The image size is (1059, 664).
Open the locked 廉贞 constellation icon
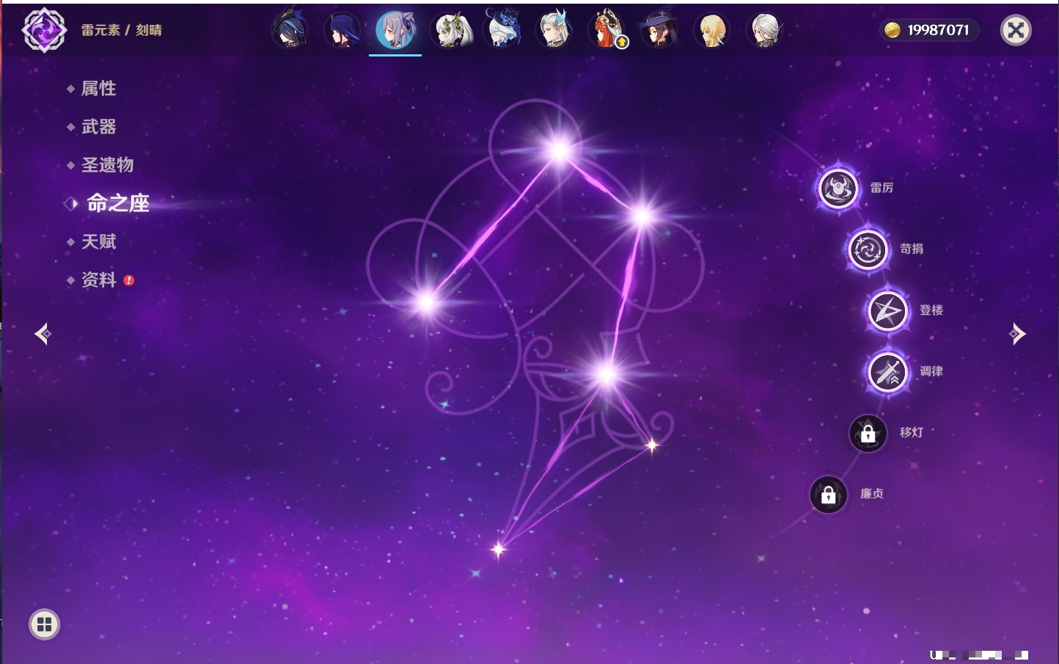[x=829, y=495]
